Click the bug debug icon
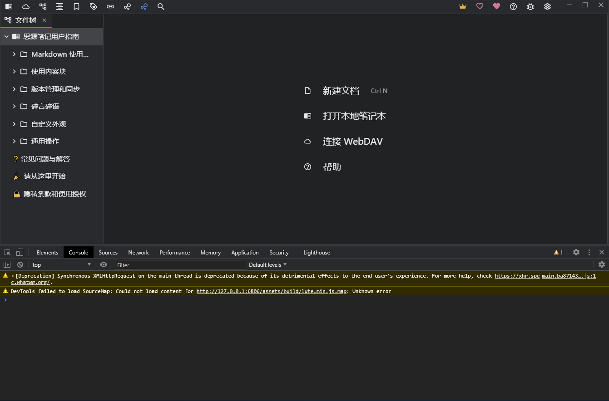609x401 pixels. click(x=530, y=7)
